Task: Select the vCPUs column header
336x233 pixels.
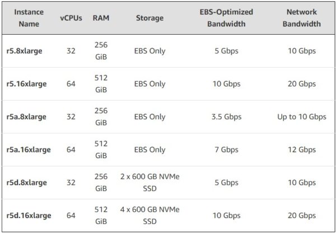Action: coord(71,18)
